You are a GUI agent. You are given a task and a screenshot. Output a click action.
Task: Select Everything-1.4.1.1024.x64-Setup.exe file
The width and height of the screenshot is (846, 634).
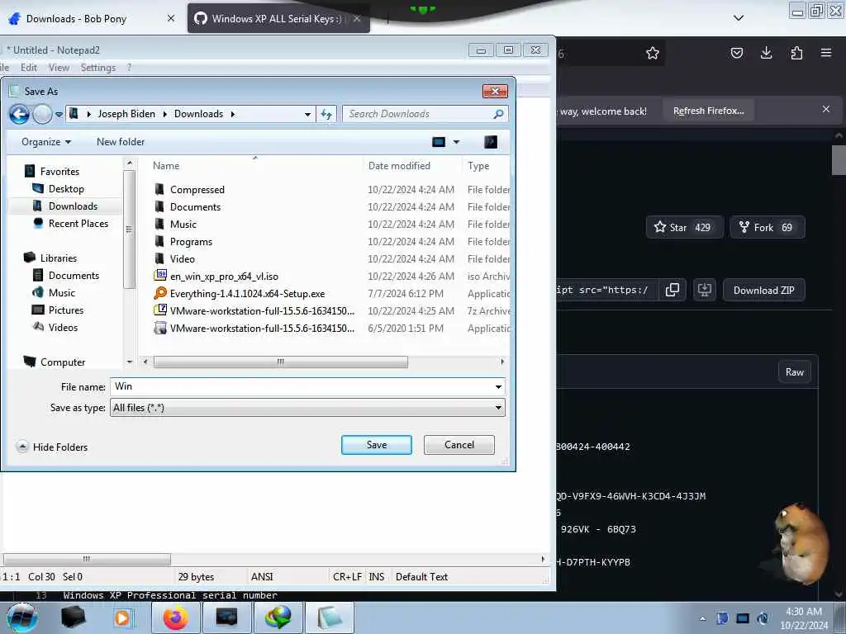point(247,293)
